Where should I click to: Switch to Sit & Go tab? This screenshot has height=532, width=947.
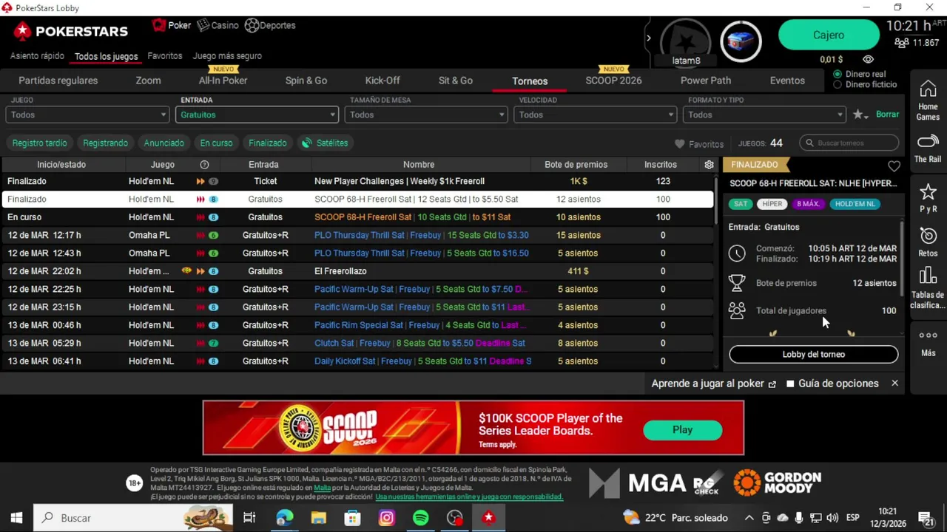coord(456,81)
